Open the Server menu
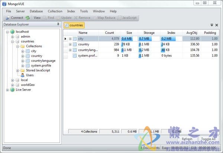223x153 pixels. [20, 11]
